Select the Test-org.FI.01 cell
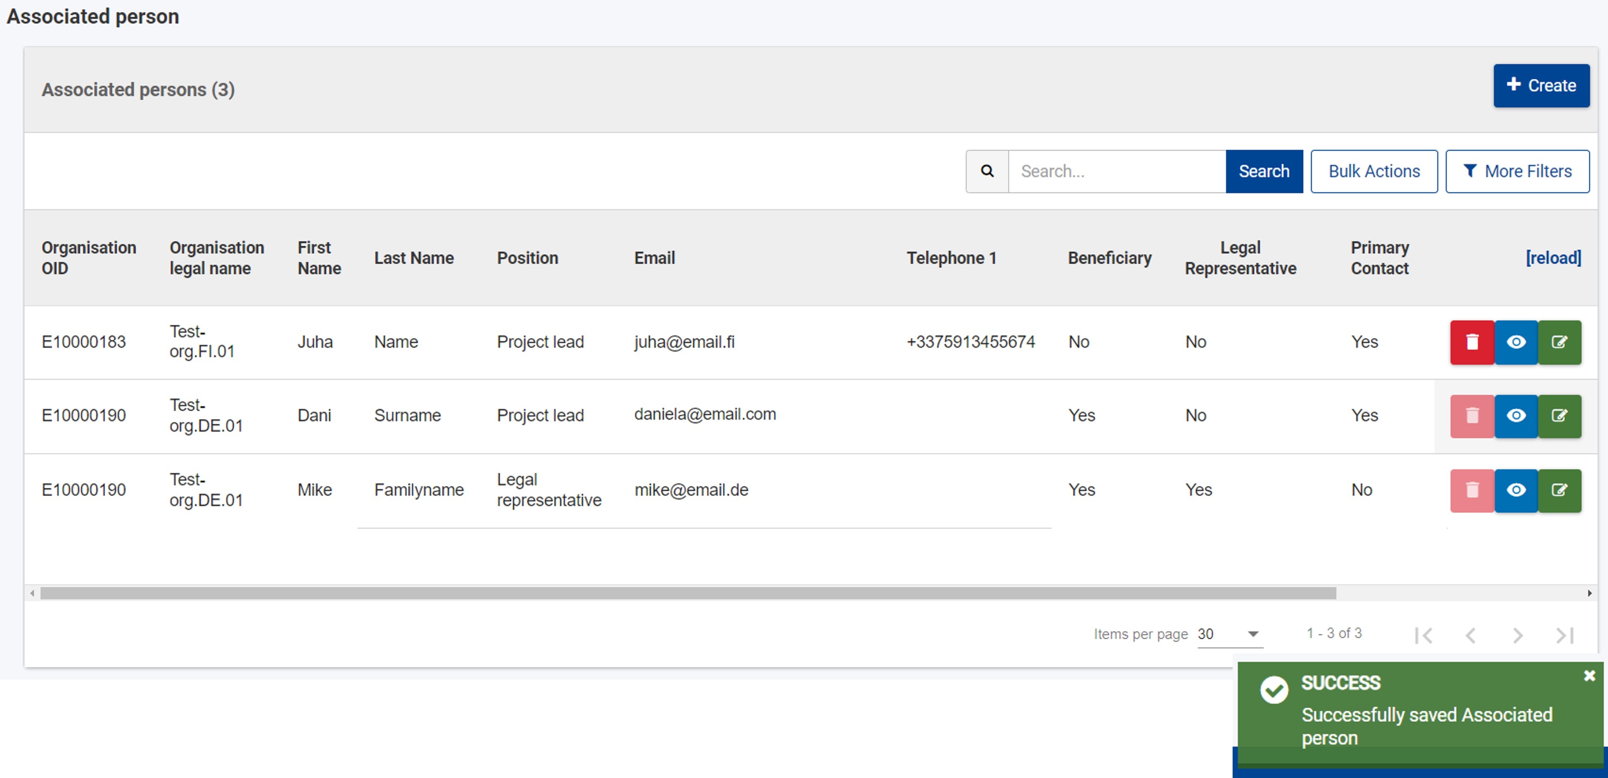The image size is (1608, 778). coord(202,341)
